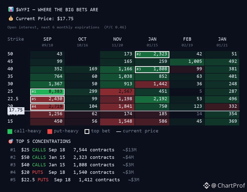Click the SEP cell showing 450
This screenshot has width=247, height=192.
[47, 121]
